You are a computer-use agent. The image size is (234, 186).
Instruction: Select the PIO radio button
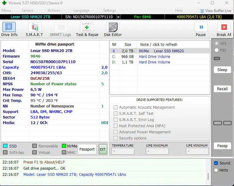pyautogui.click(x=216, y=50)
